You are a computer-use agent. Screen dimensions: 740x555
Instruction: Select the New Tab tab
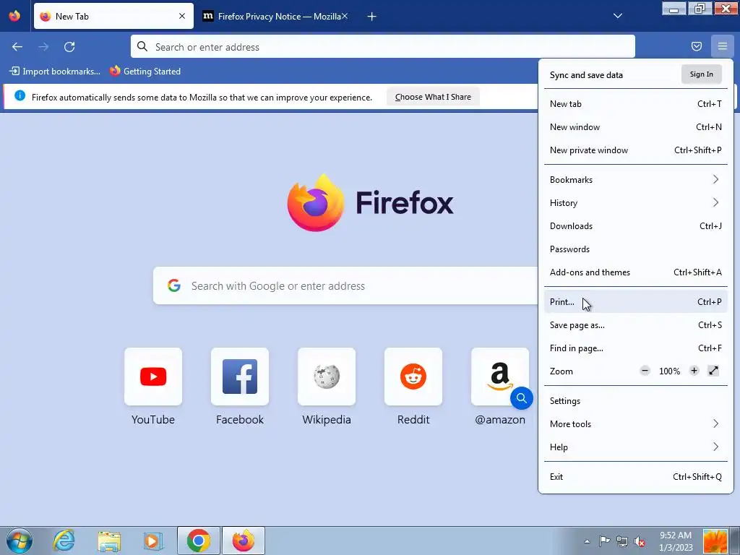point(113,16)
